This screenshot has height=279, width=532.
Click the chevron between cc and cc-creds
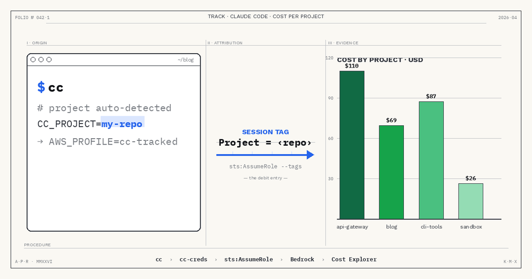[x=171, y=260]
